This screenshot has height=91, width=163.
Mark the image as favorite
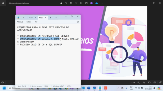point(76,3)
